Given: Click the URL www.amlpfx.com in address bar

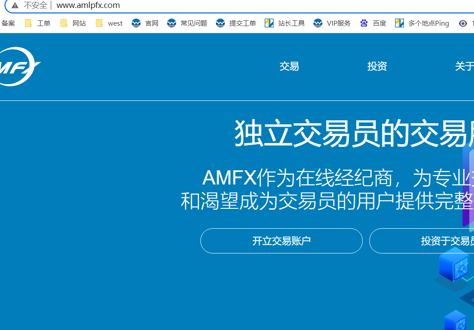Looking at the screenshot, I should (88, 6).
